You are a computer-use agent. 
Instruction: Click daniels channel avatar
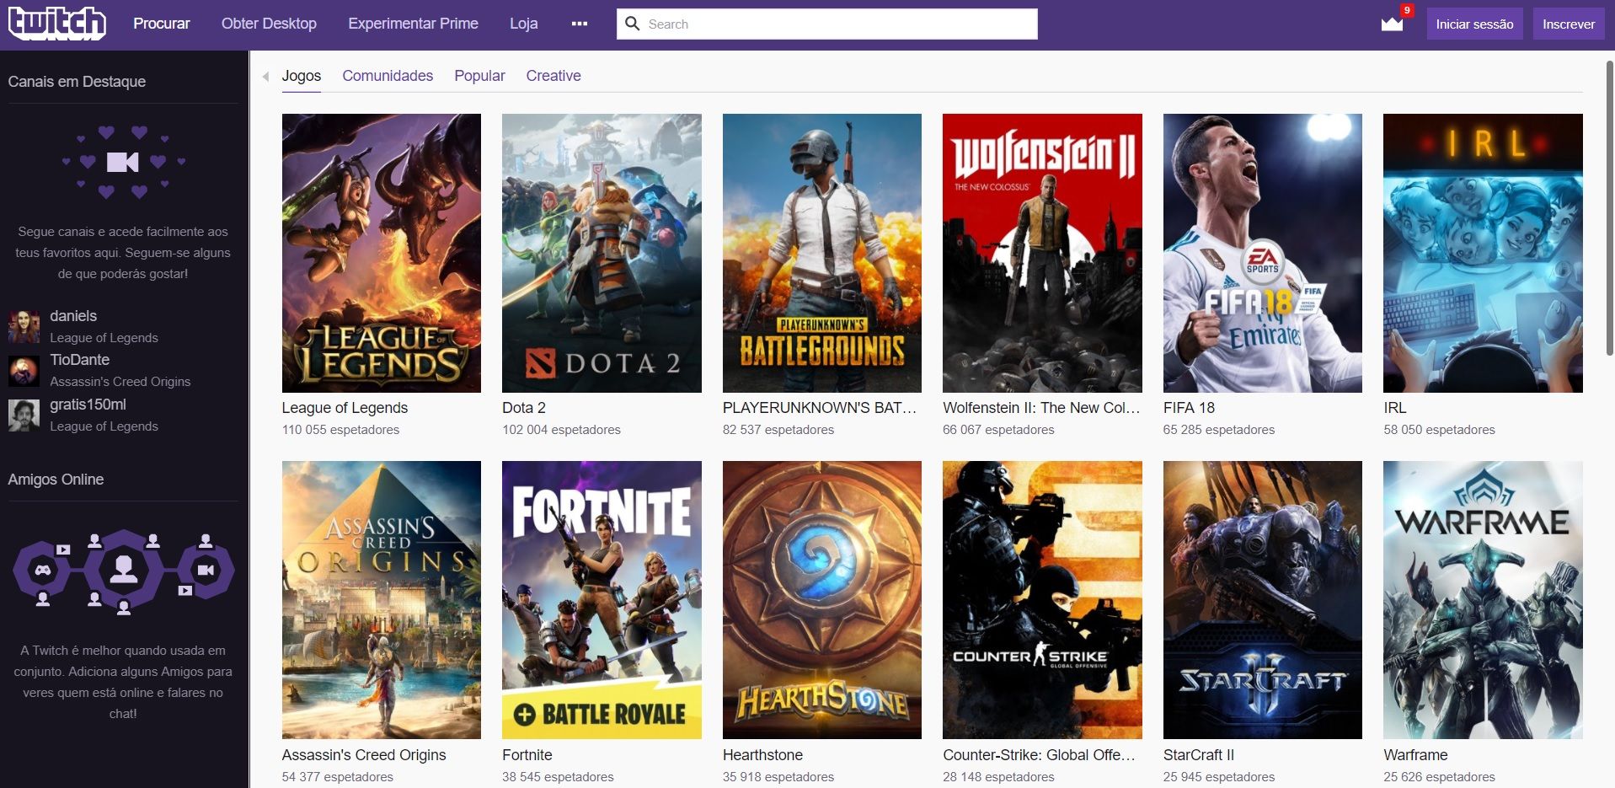(x=24, y=326)
